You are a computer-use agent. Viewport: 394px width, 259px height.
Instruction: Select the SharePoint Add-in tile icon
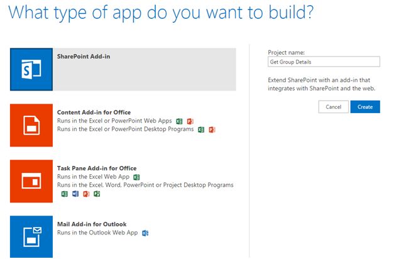click(x=31, y=69)
